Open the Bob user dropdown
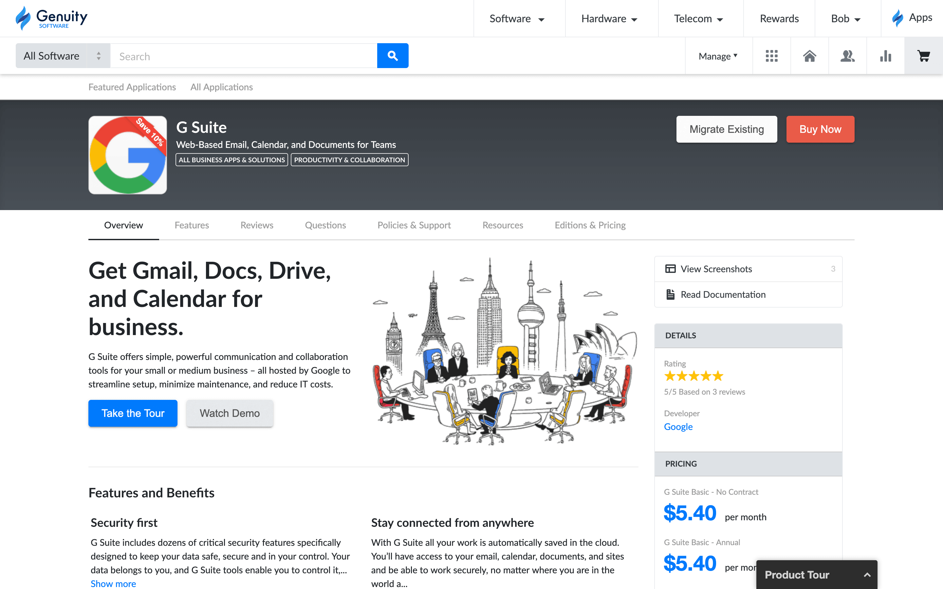943x589 pixels. click(x=845, y=19)
